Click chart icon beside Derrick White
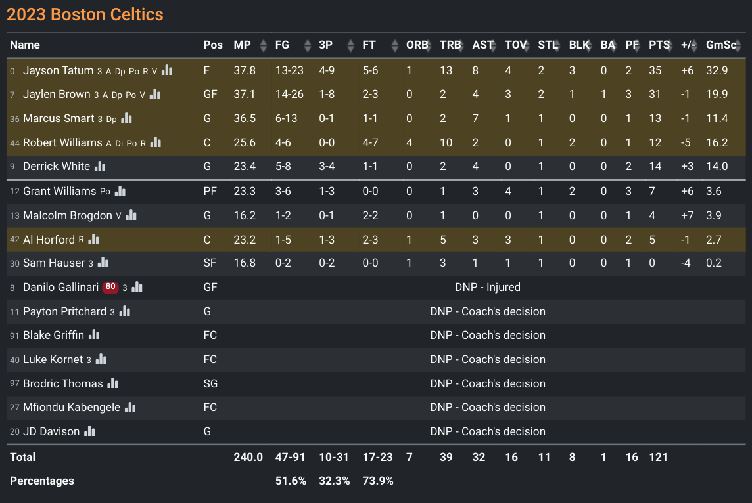Screen dimensions: 752x503 coord(100,166)
